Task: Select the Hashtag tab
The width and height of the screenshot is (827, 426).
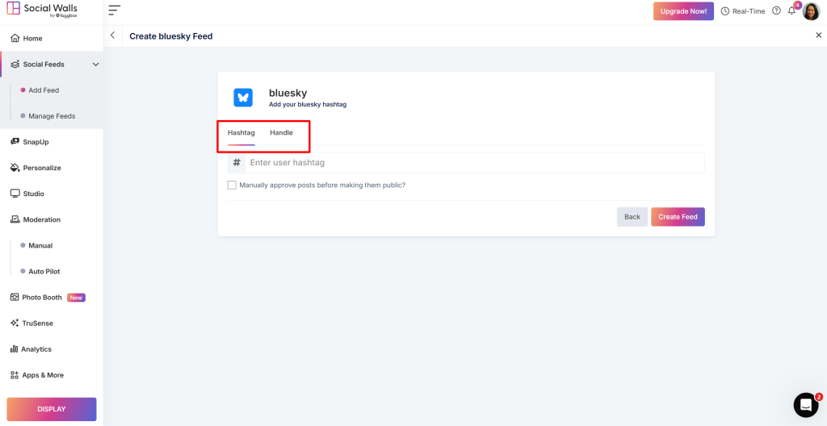Action: tap(241, 132)
